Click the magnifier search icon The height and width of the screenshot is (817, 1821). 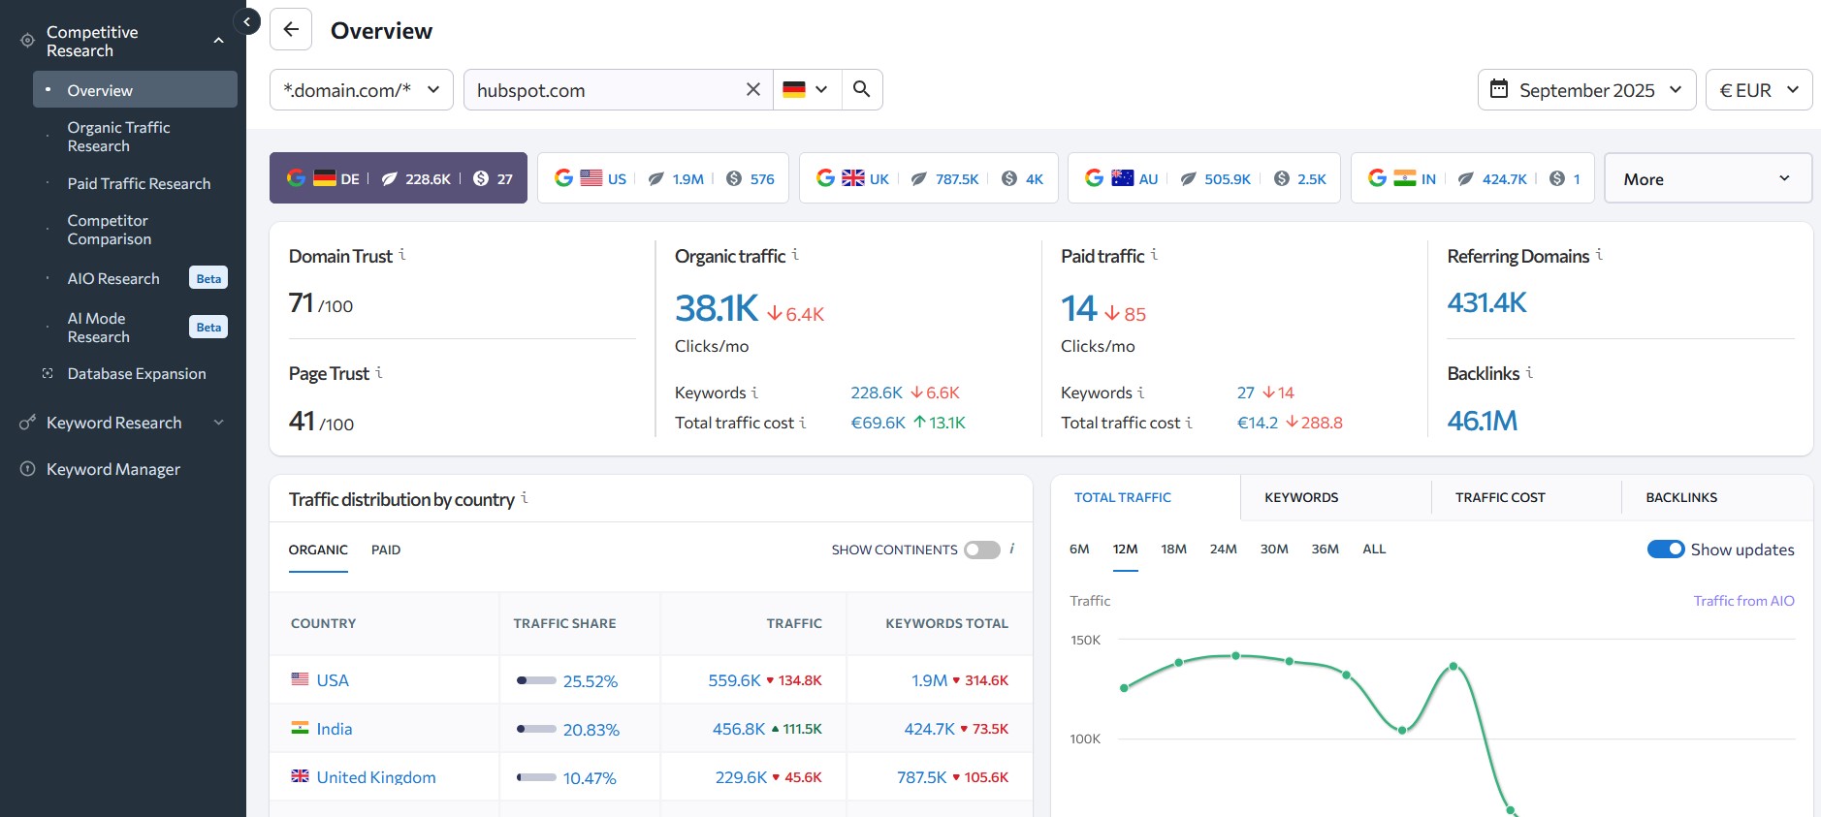click(x=861, y=90)
